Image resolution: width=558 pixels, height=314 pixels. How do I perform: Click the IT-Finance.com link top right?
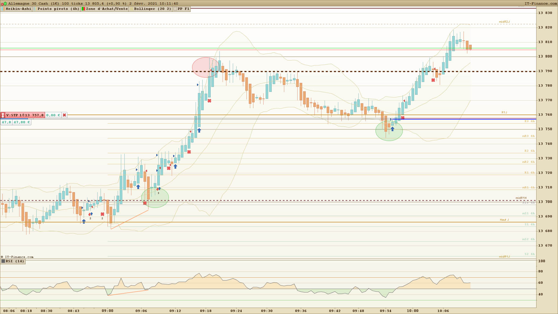coord(541,3)
